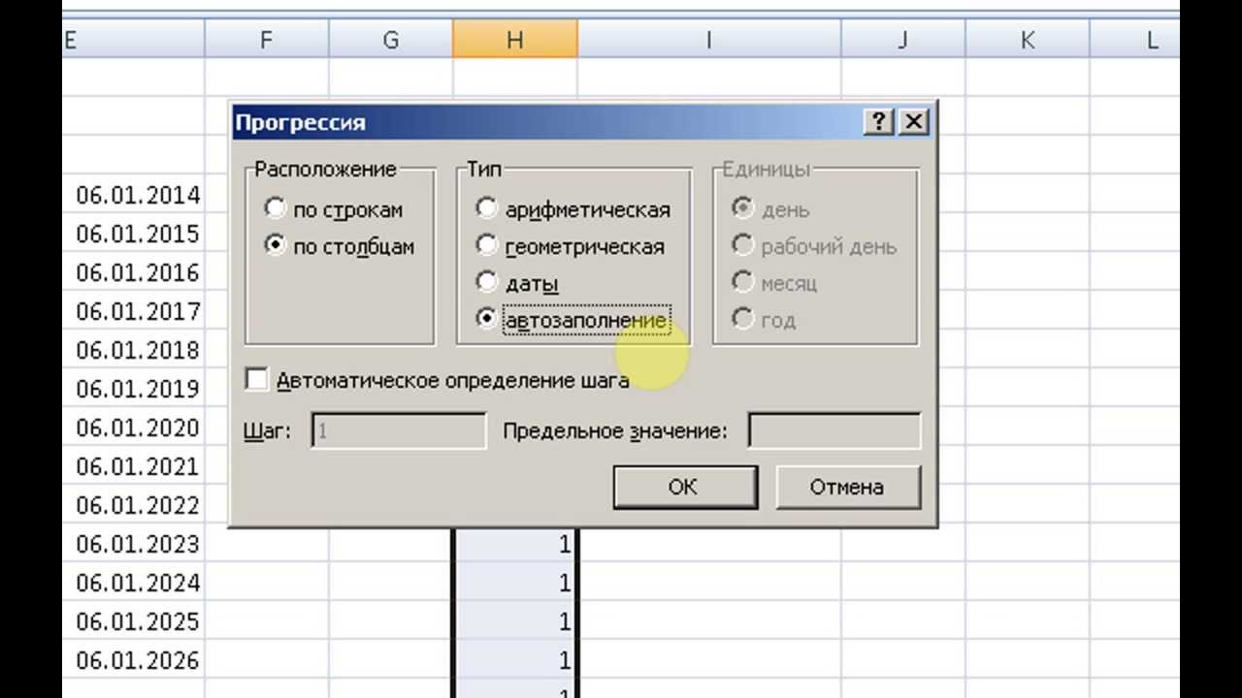
Task: Select column G header
Action: coord(391,40)
